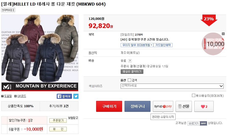The height and width of the screenshot is (136, 229).
Task: Click the 카드할인혜택 button
Action: pos(163,45)
